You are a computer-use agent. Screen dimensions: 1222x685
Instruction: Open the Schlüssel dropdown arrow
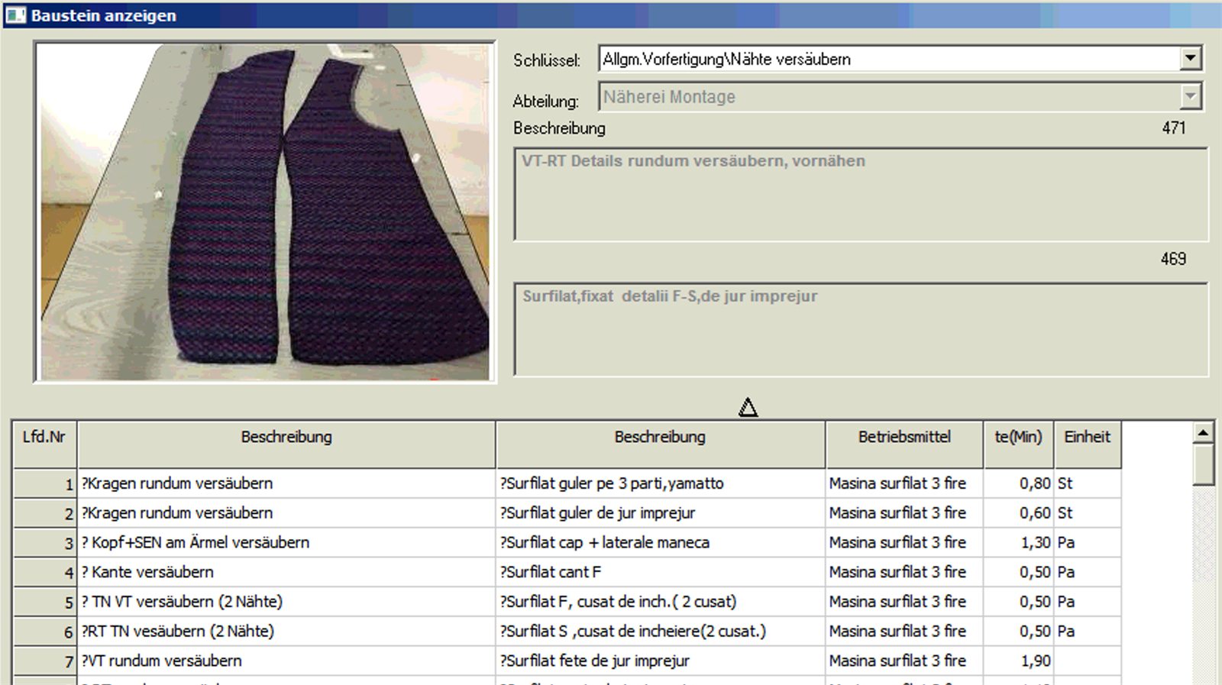point(1190,58)
